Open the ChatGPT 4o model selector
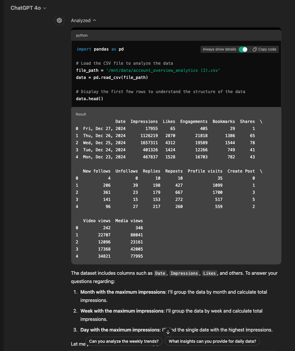Screen dimensions: 295x351 tap(28, 8)
